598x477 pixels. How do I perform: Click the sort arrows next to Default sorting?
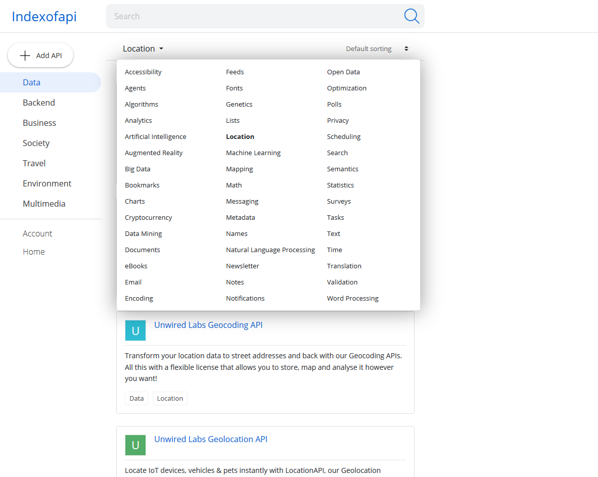[x=406, y=49]
